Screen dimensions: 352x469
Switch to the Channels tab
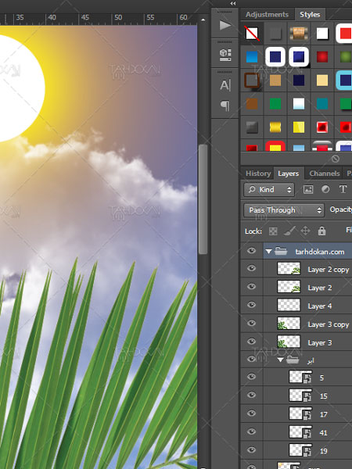(x=325, y=174)
